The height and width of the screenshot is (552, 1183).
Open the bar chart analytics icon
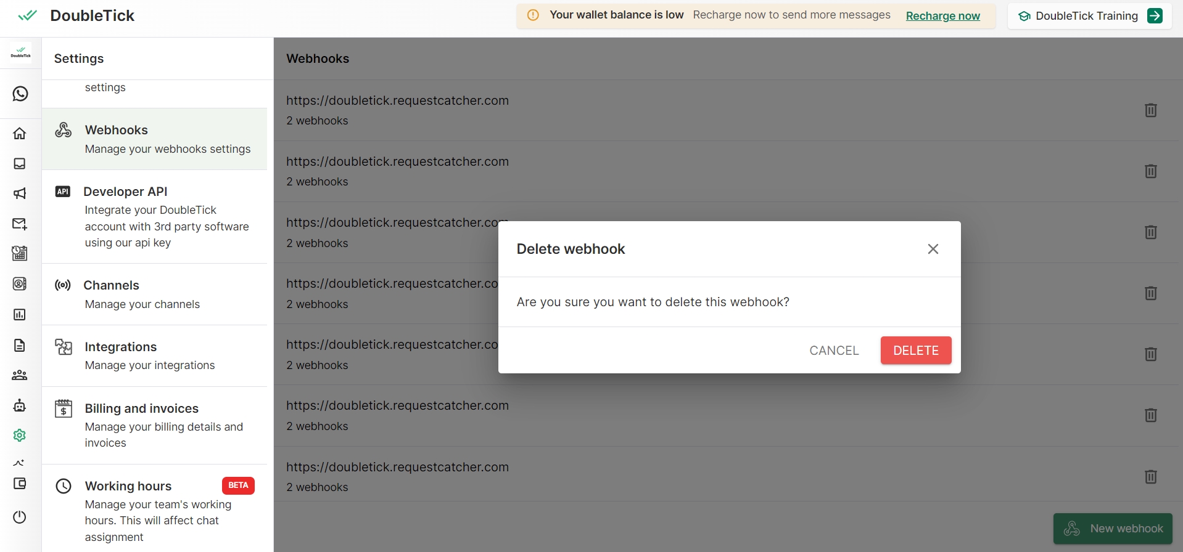20,315
